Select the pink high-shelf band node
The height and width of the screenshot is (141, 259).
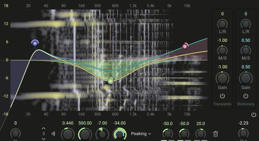185,46
